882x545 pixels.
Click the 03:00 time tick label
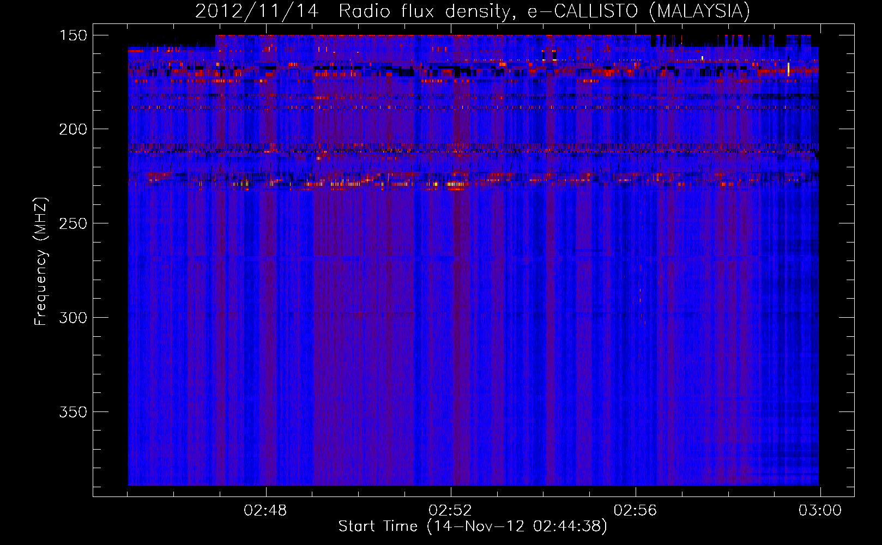pos(820,511)
